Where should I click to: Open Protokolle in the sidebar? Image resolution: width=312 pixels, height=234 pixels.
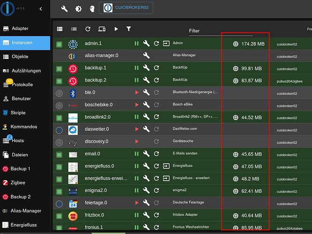25,85
